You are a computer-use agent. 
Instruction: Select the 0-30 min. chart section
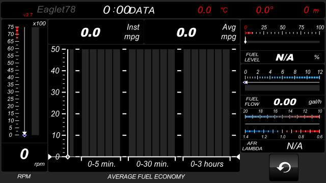tap(152, 164)
